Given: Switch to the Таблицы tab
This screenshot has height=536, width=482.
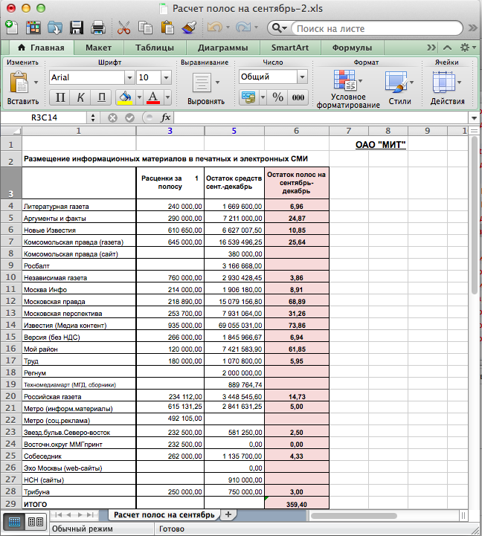Looking at the screenshot, I should point(155,48).
